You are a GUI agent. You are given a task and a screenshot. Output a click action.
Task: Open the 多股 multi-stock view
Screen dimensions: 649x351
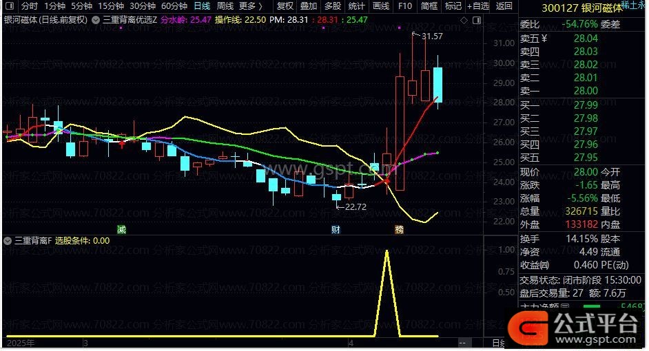click(x=332, y=6)
